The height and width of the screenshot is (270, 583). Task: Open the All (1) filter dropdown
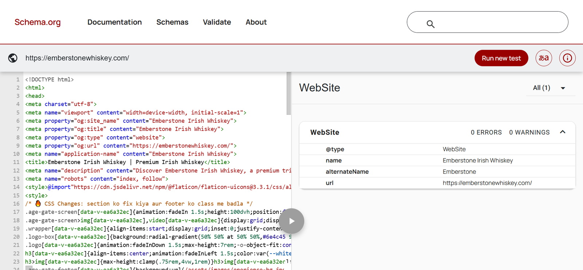point(550,88)
